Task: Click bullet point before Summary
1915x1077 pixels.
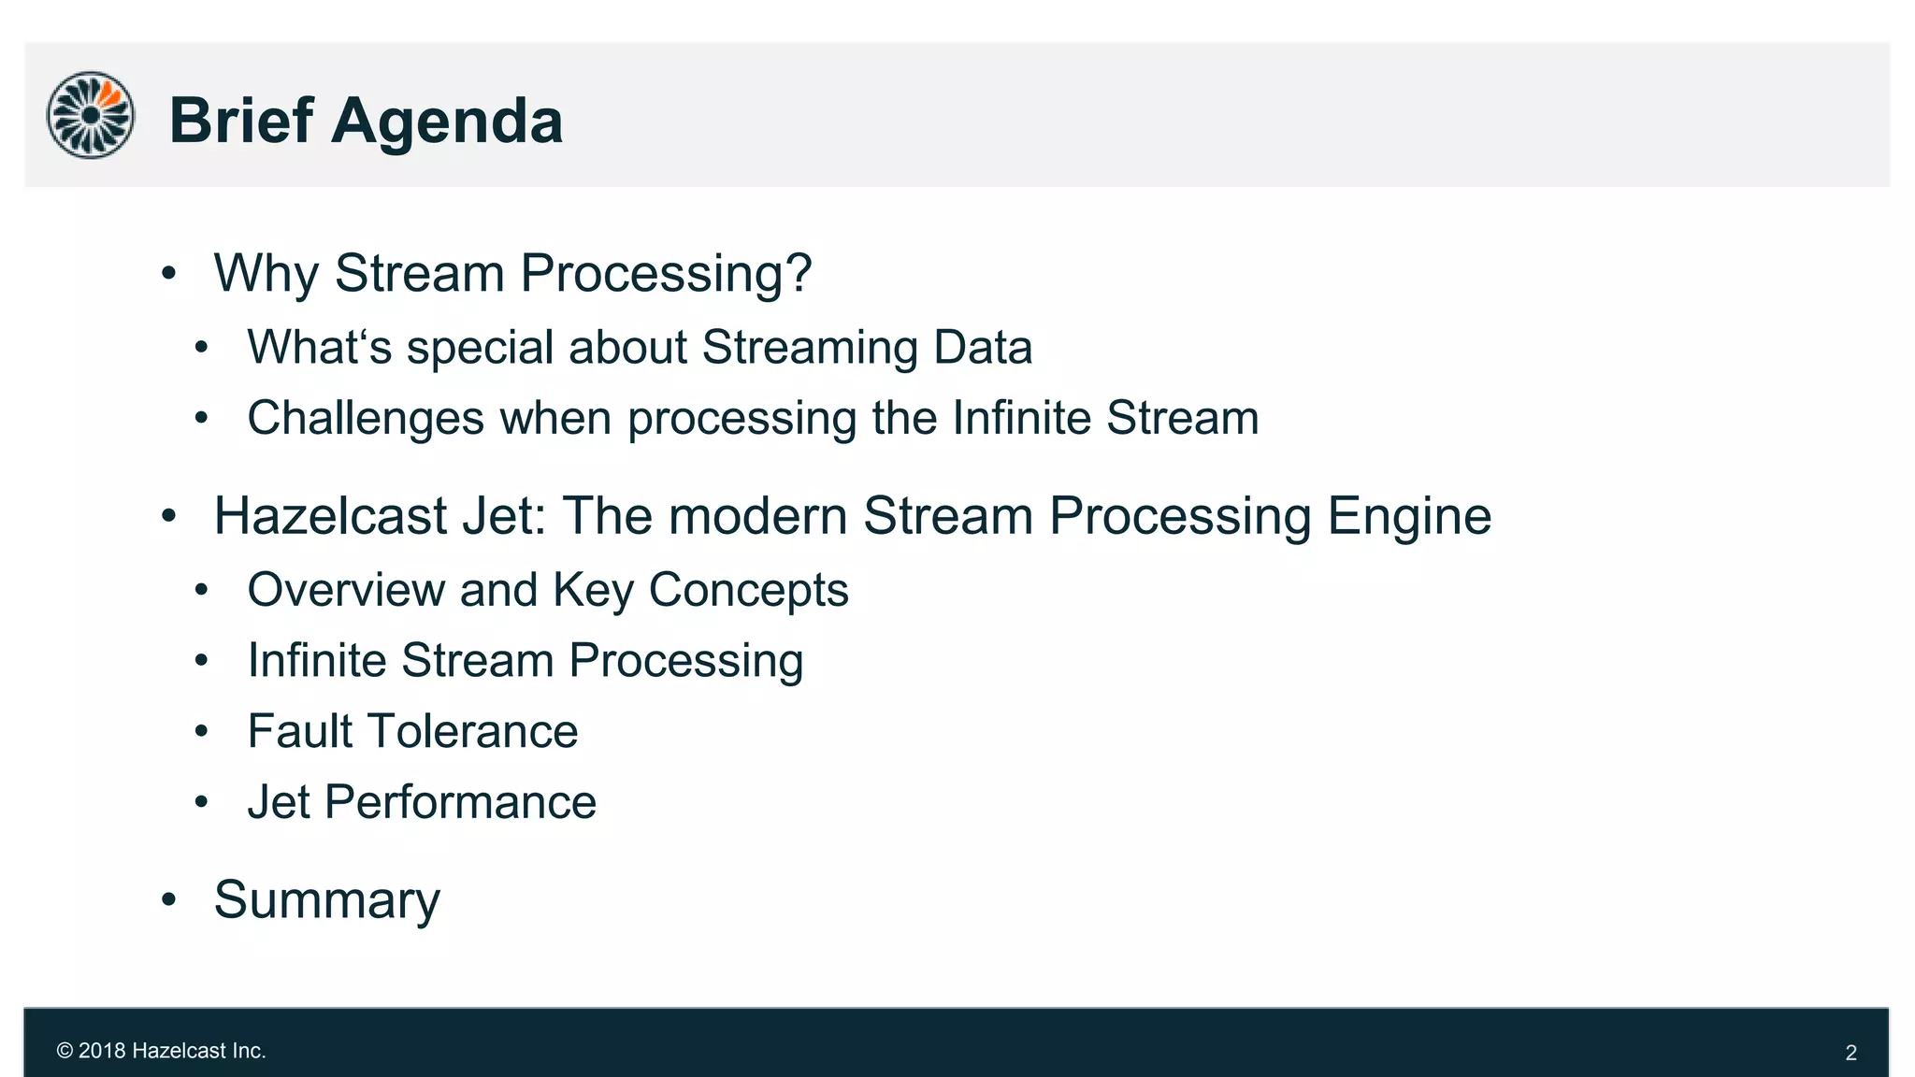Action: pos(168,899)
